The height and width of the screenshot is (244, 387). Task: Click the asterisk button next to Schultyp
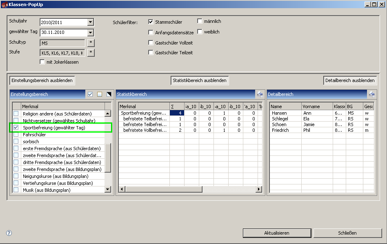91,43
